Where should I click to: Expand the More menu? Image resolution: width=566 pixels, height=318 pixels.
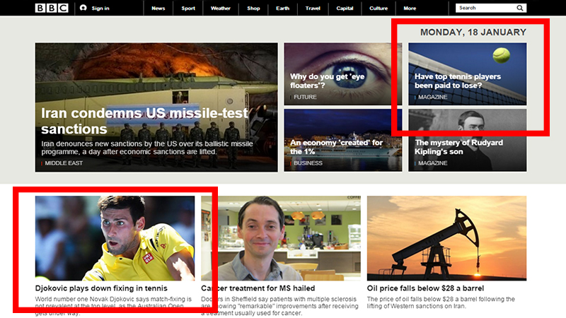point(410,8)
